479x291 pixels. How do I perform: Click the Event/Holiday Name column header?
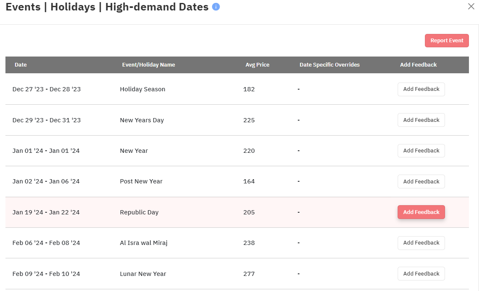[x=148, y=65]
